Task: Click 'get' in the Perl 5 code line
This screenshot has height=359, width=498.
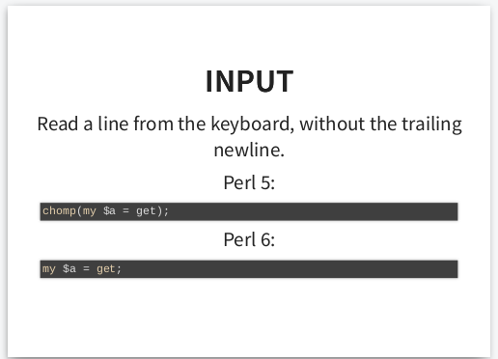Action: (146, 211)
